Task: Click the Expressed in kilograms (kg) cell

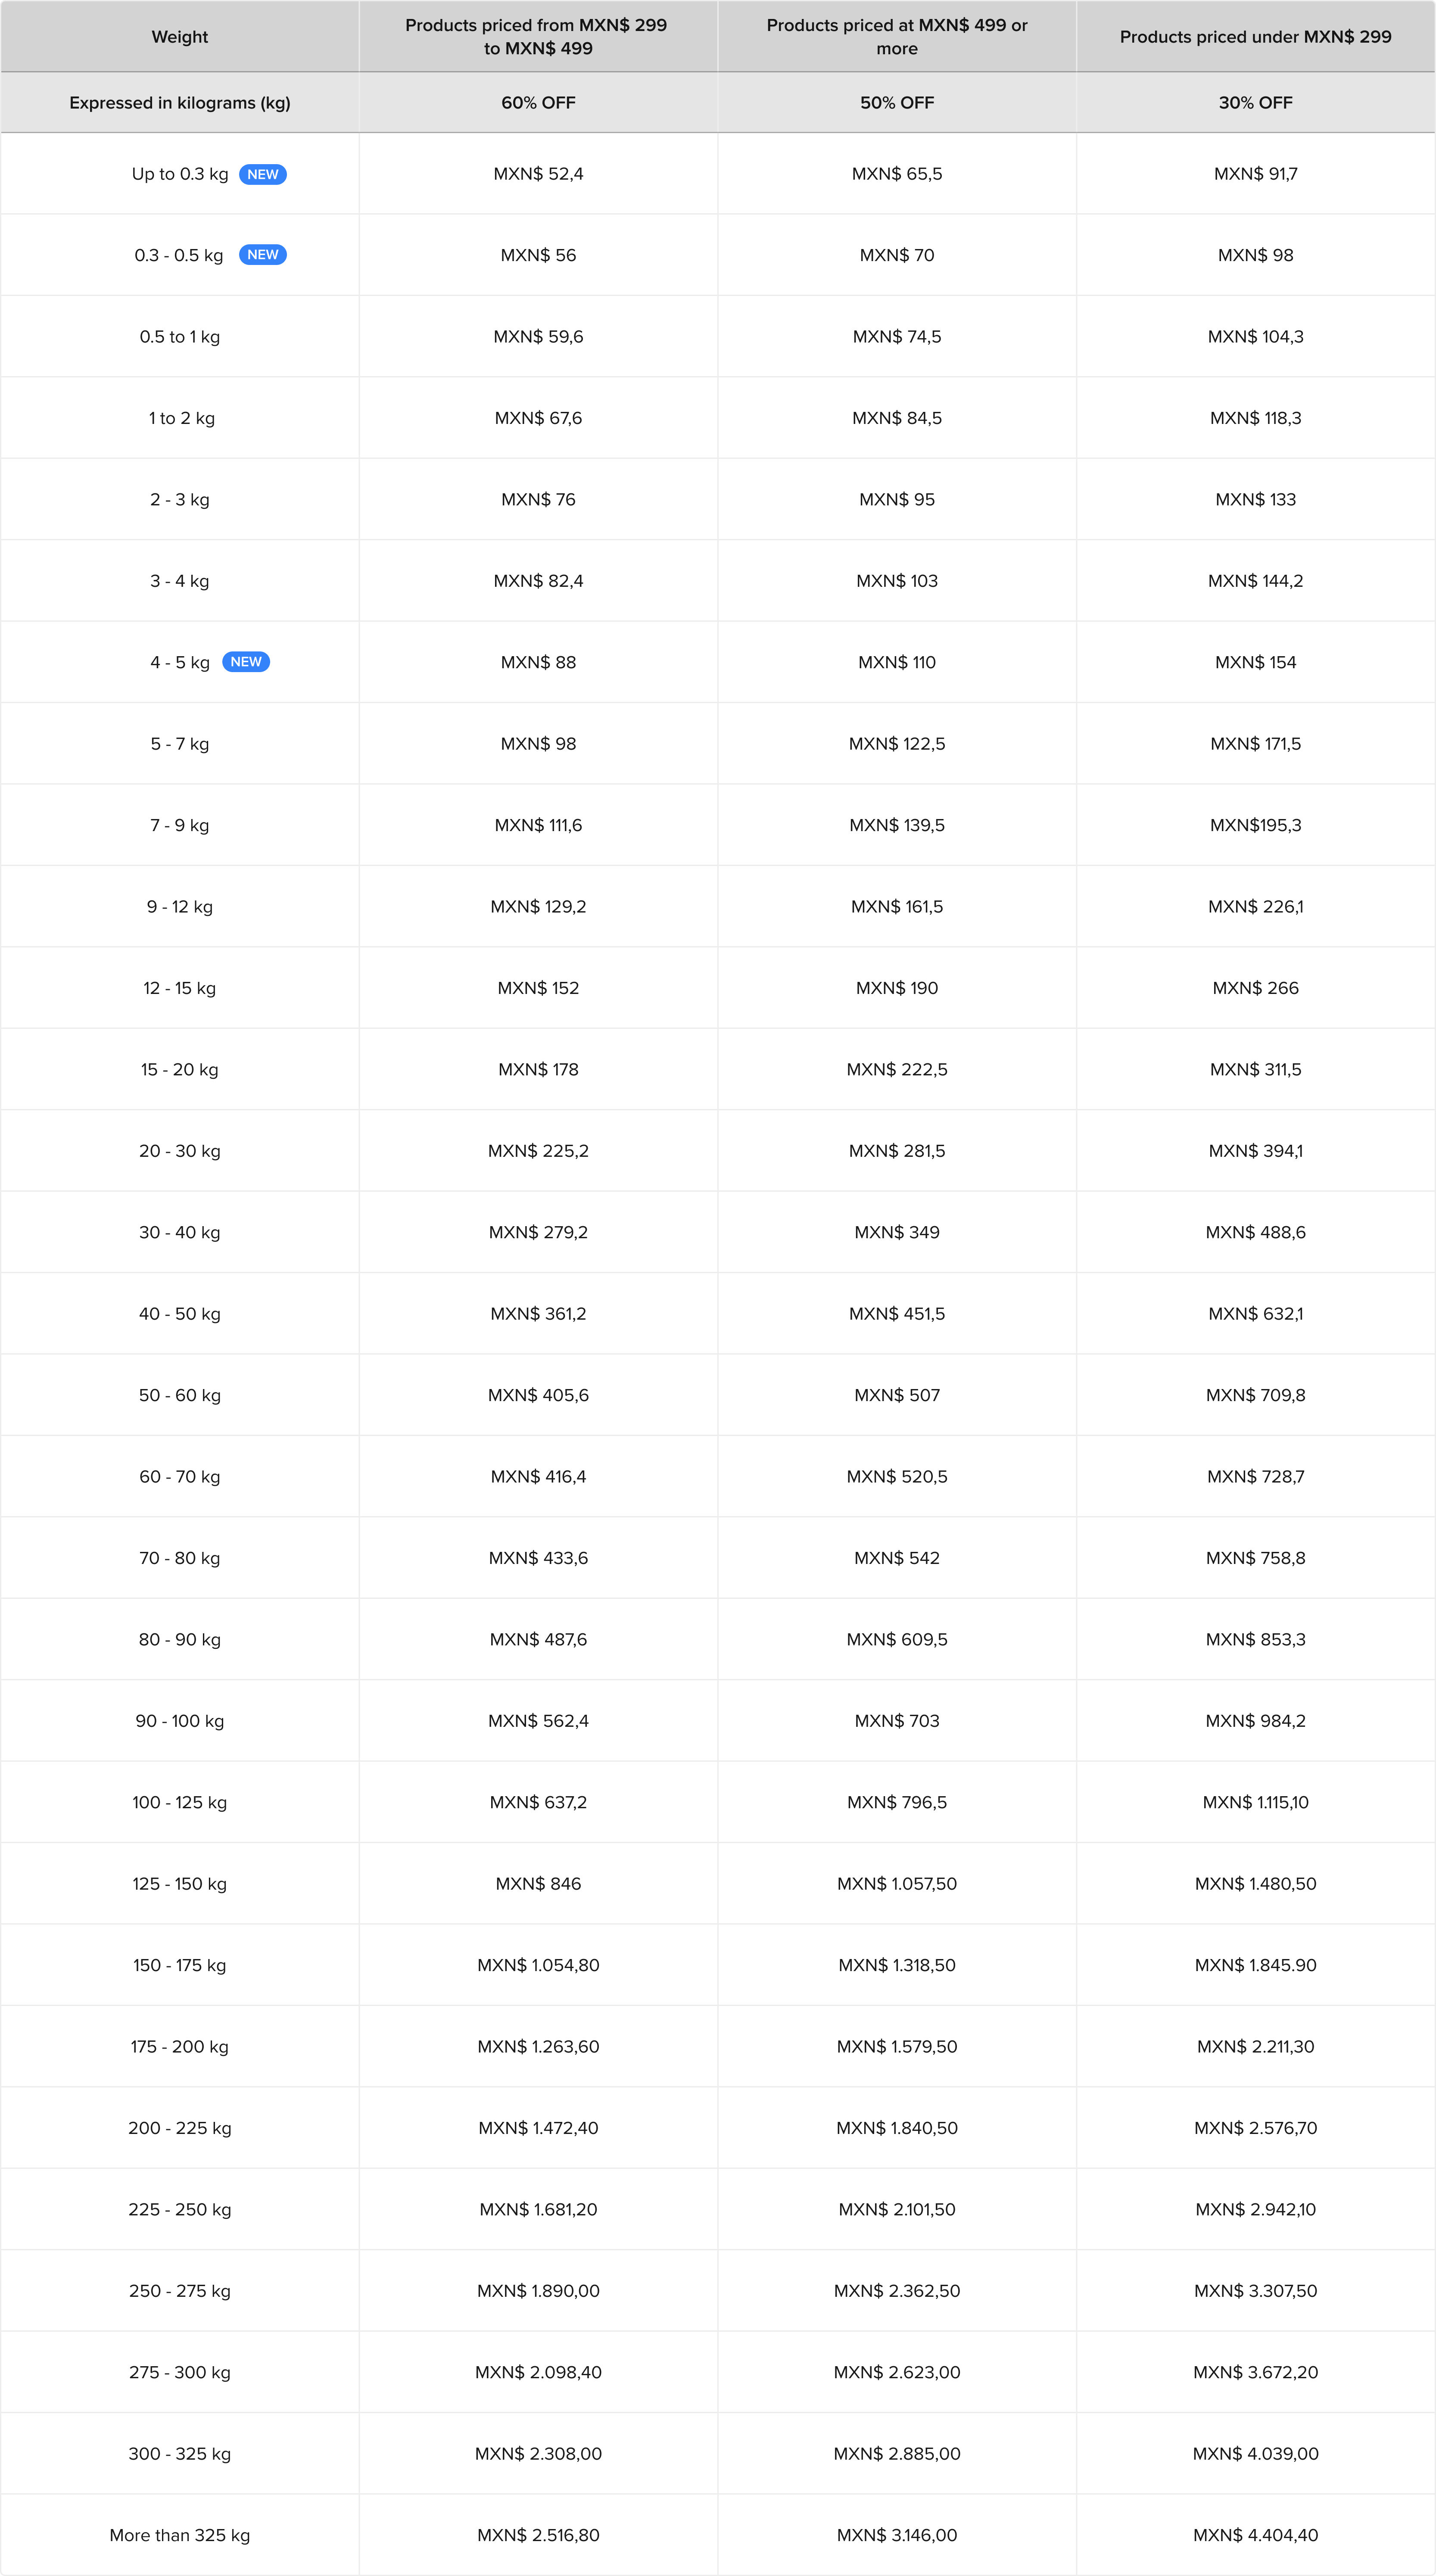Action: [180, 103]
